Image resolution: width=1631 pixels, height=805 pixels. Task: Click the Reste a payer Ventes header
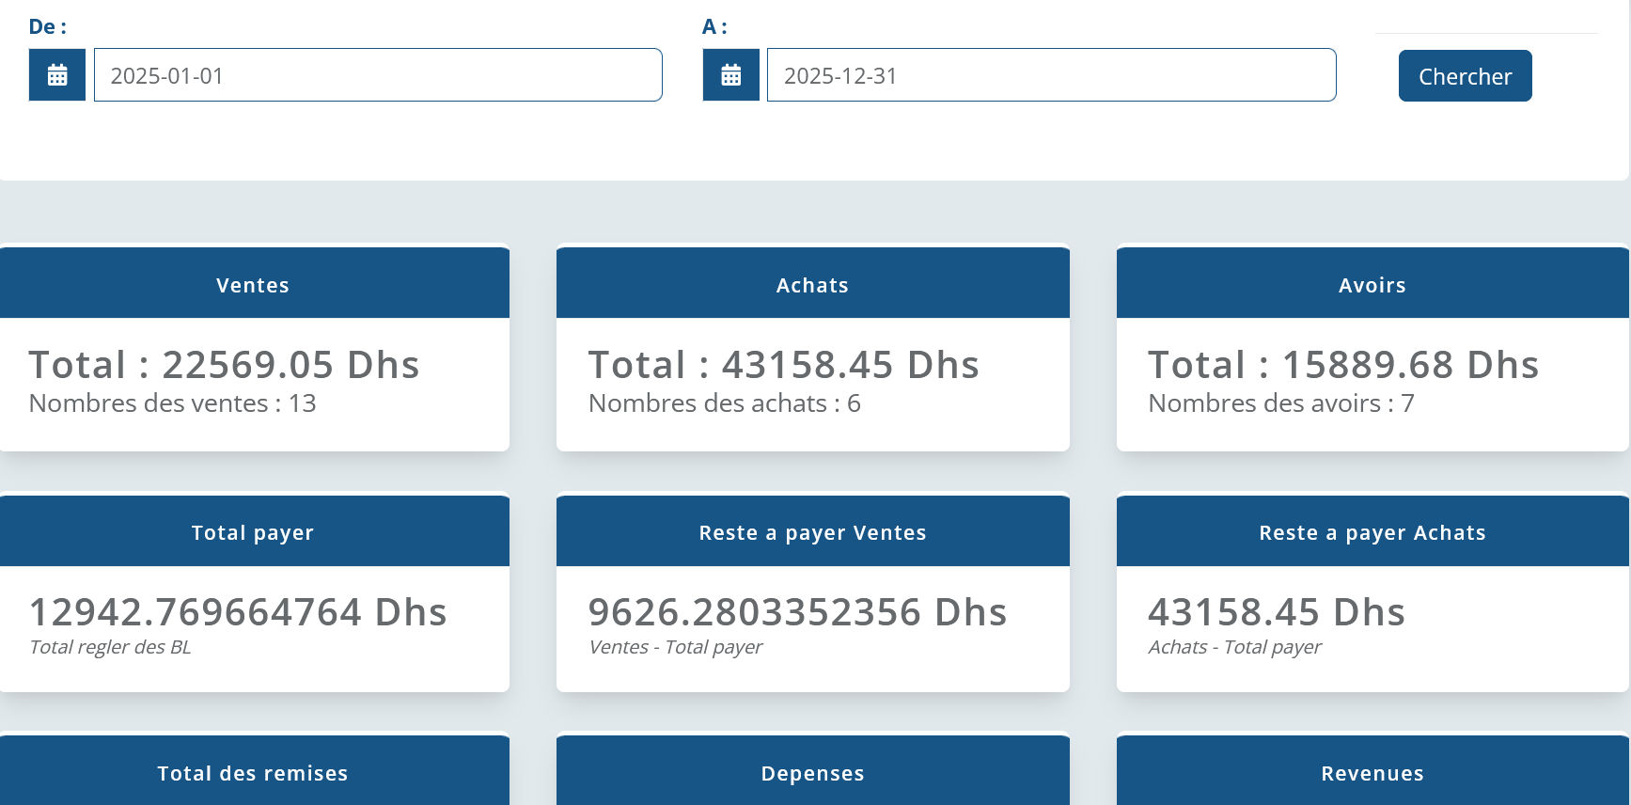812,532
